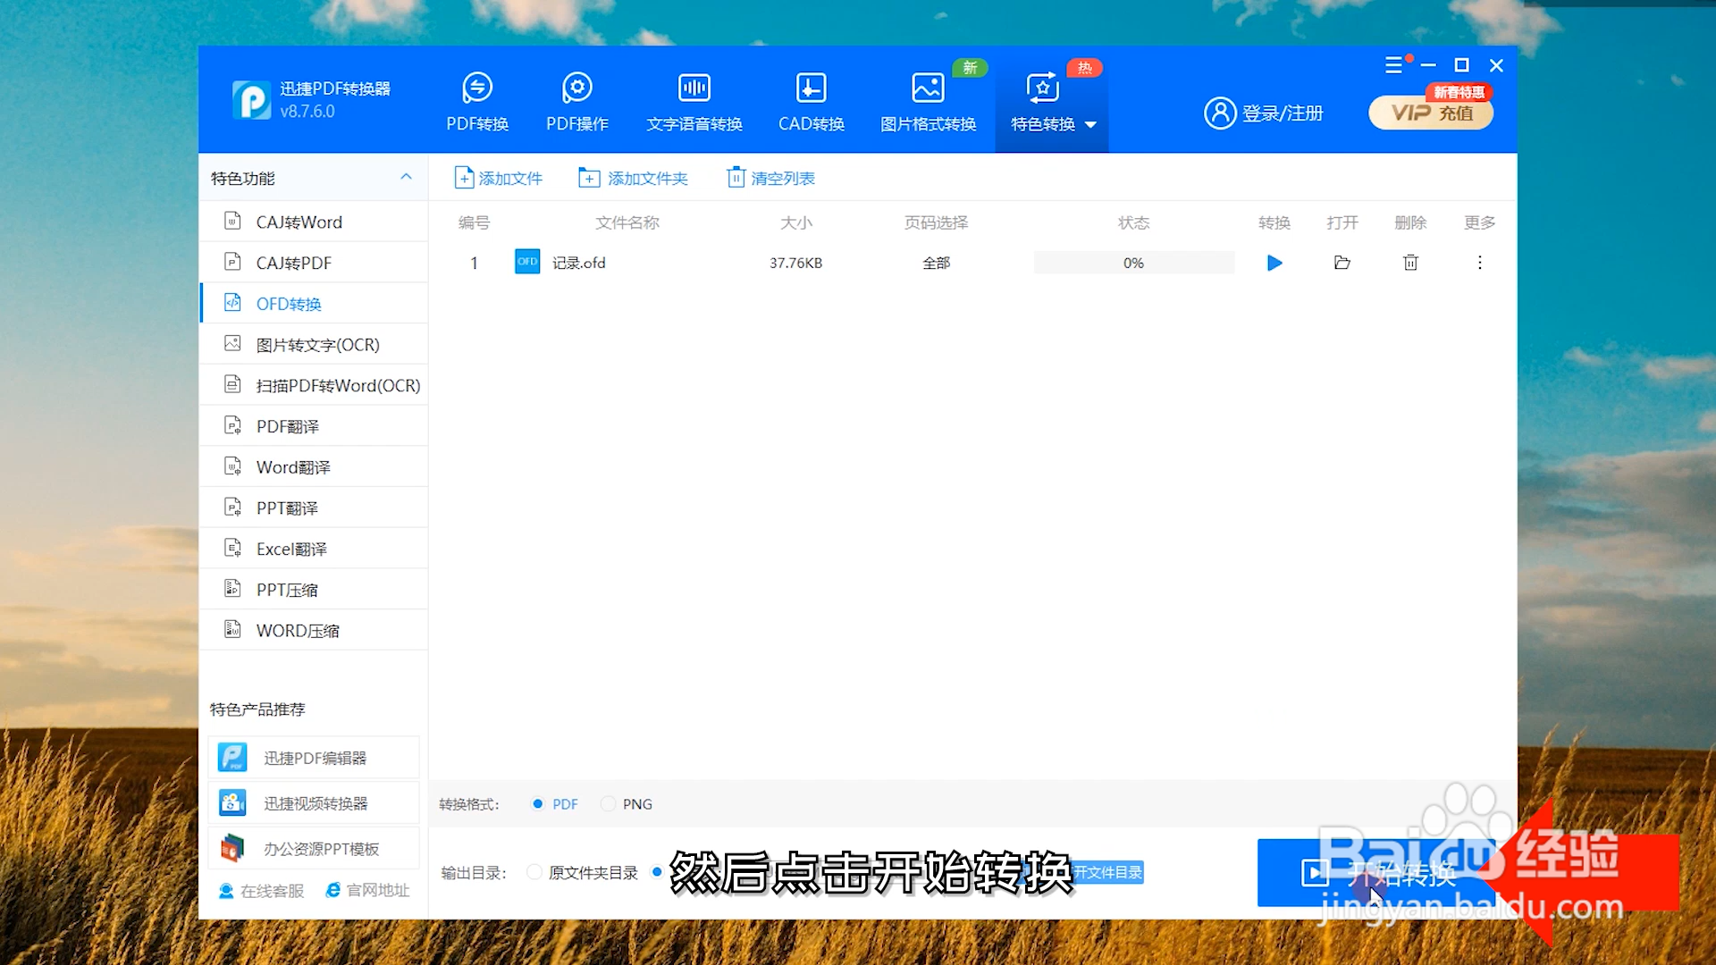Select PPT翻译 in sidebar

coord(314,508)
